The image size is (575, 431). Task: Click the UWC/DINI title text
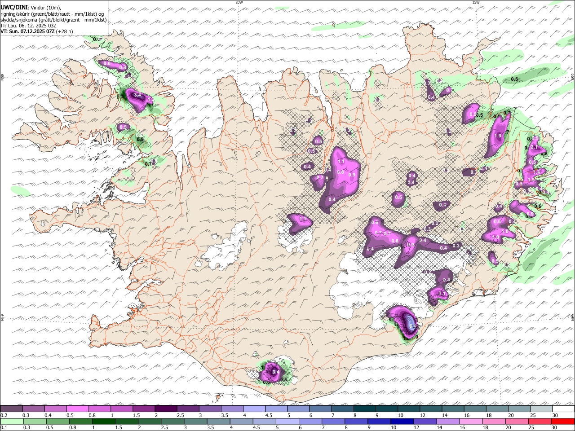tap(13, 8)
